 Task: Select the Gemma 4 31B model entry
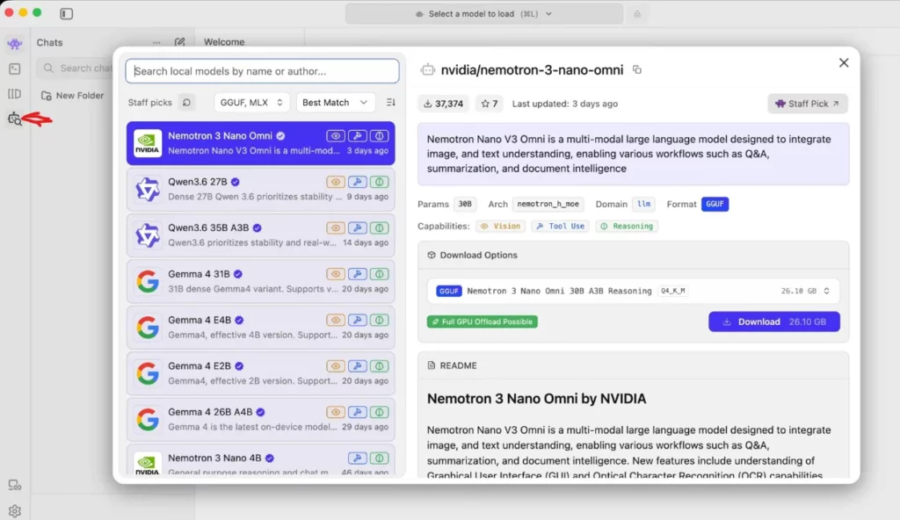260,281
